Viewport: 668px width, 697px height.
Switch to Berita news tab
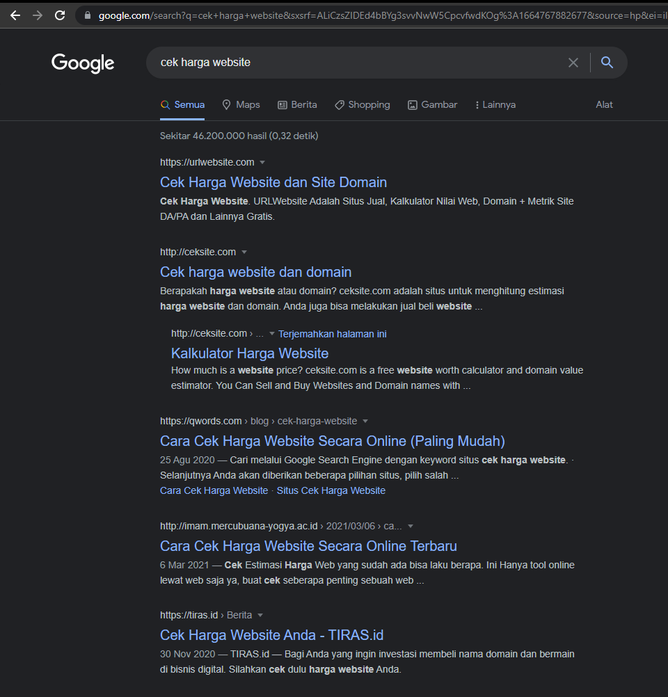tap(297, 104)
